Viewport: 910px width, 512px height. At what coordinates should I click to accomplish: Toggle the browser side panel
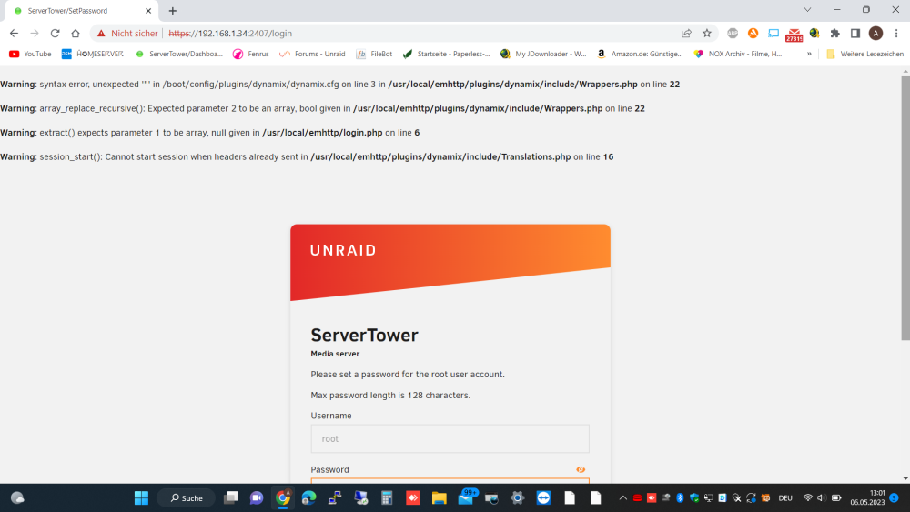pyautogui.click(x=854, y=33)
